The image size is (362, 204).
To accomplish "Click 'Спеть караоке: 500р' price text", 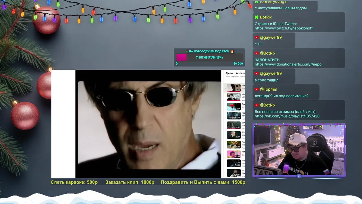I will tap(74, 182).
